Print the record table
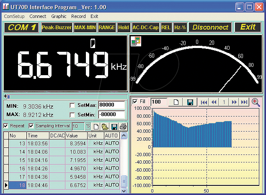The width and height of the screenshot is (266, 195). [x=123, y=127]
